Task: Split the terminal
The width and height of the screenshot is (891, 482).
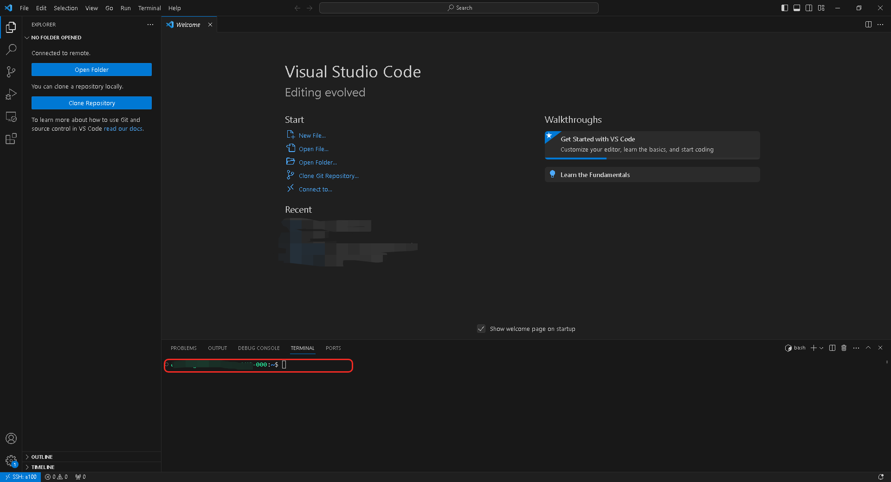Action: coord(832,348)
